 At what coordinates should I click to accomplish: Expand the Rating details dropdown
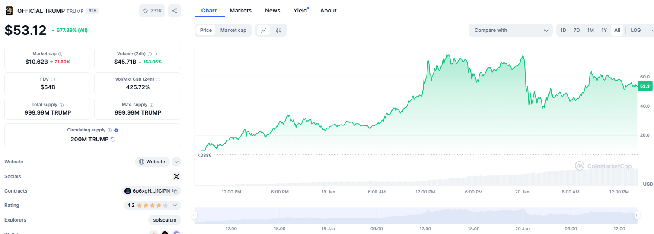click(x=175, y=206)
